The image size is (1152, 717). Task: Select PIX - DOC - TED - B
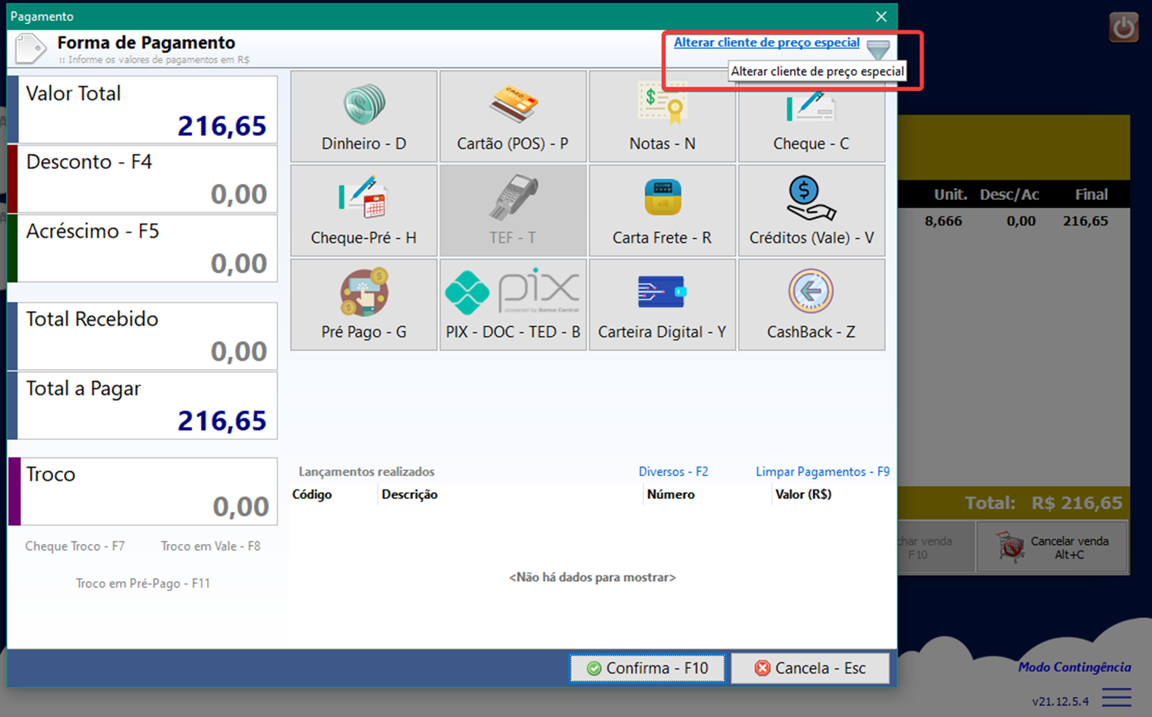click(513, 305)
